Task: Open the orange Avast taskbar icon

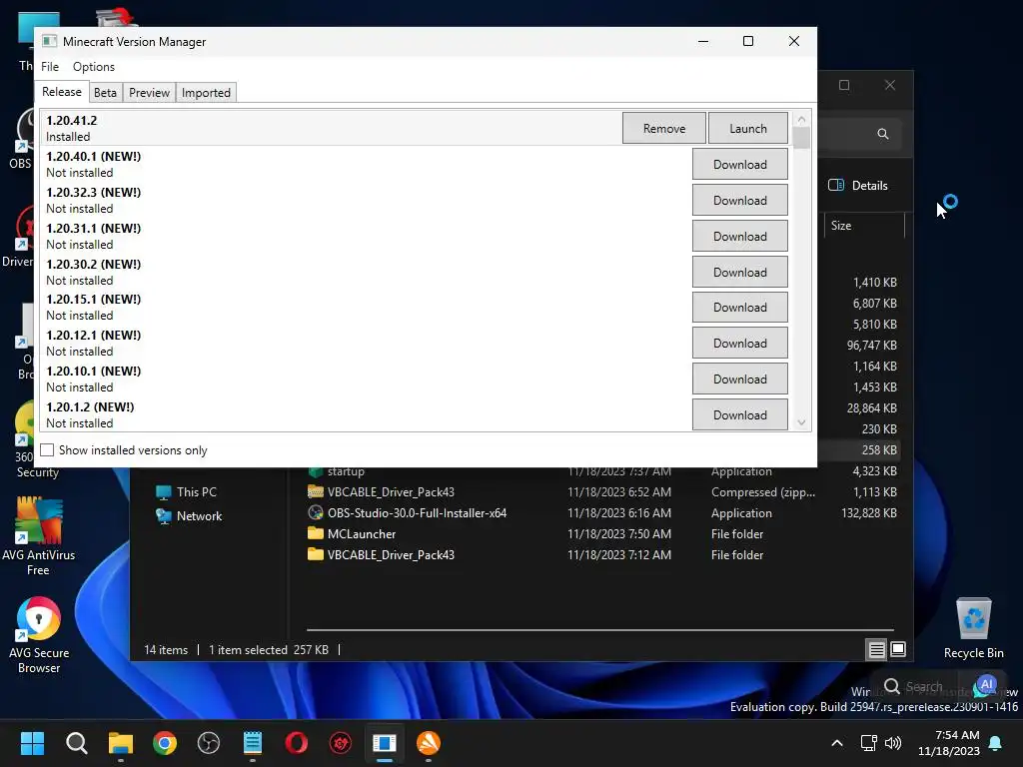Action: point(429,743)
